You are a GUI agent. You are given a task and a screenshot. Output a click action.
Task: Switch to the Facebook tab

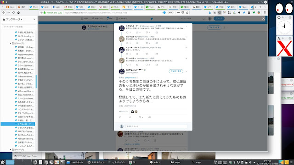pos(57,7)
